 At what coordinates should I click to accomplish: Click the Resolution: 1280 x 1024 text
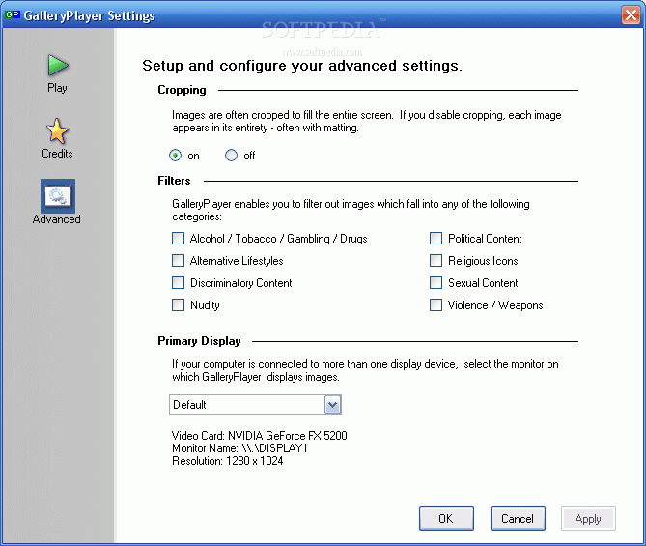pyautogui.click(x=228, y=461)
